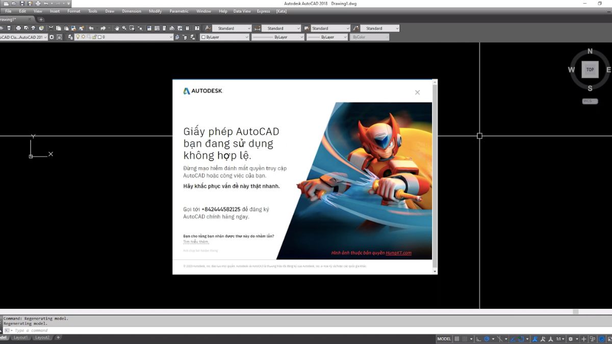
Task: Click the dialog vertical scrollbar
Action: pos(435,176)
